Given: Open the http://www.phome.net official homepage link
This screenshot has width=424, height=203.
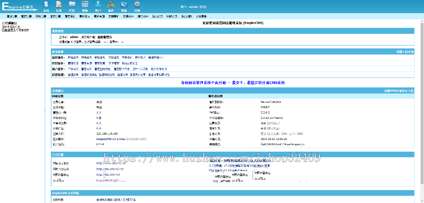Looking at the screenshot, I should click(x=110, y=164).
